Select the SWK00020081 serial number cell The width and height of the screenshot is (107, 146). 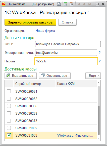(34, 91)
